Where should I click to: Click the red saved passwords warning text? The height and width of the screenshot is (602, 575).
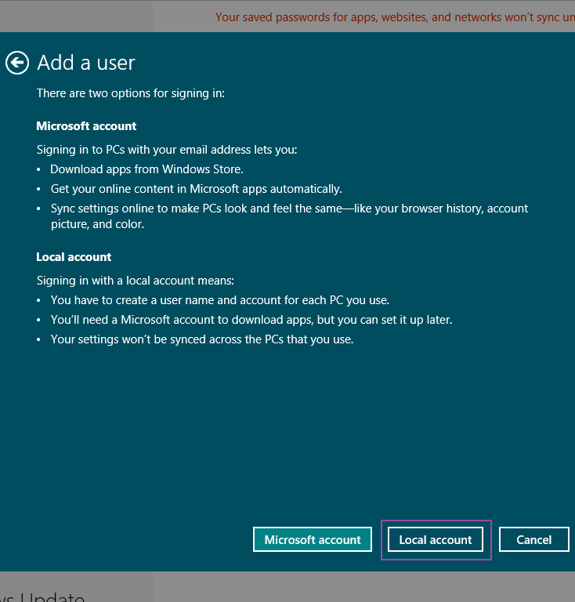(395, 17)
